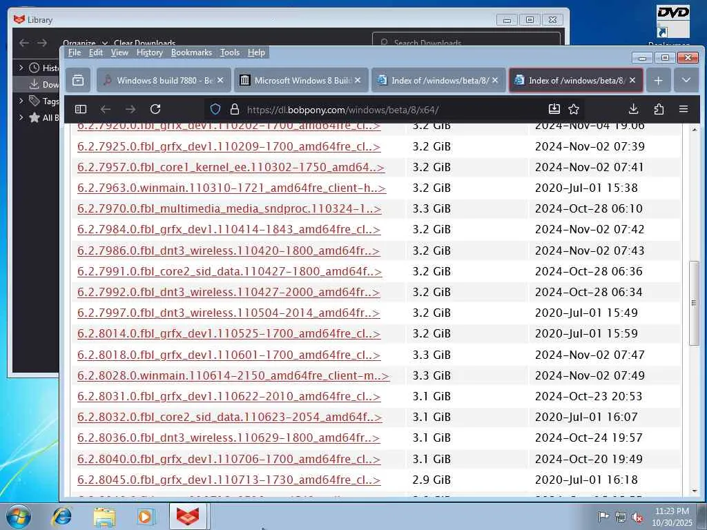Open 6.2.8032.0.fbl_core2_sid_data.110623-2054 link
707x530 pixels.
[x=229, y=418]
